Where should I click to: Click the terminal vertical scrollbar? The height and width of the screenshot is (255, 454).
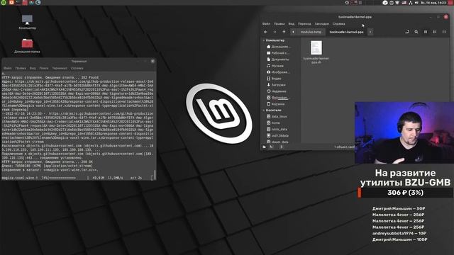(155, 174)
